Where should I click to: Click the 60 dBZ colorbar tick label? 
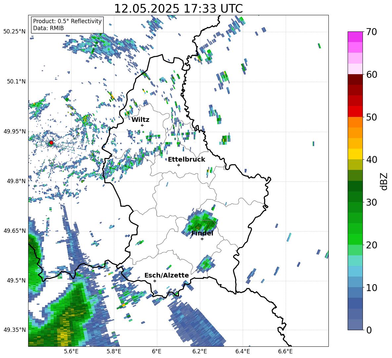[371, 75]
